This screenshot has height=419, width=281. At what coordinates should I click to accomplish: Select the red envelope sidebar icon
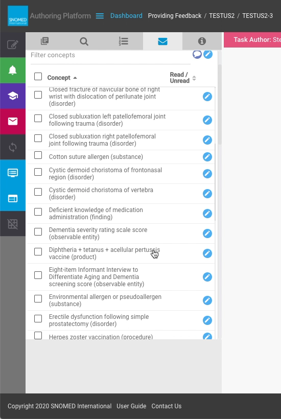(x=13, y=122)
